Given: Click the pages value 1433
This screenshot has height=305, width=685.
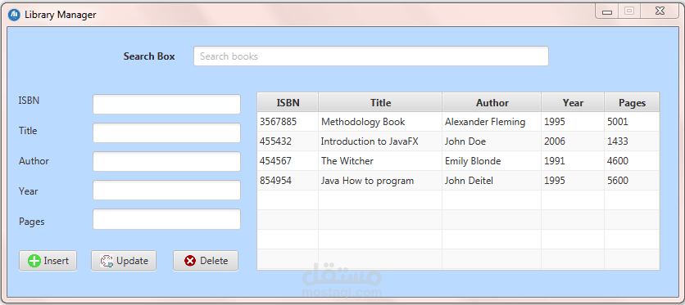Looking at the screenshot, I should [x=618, y=141].
